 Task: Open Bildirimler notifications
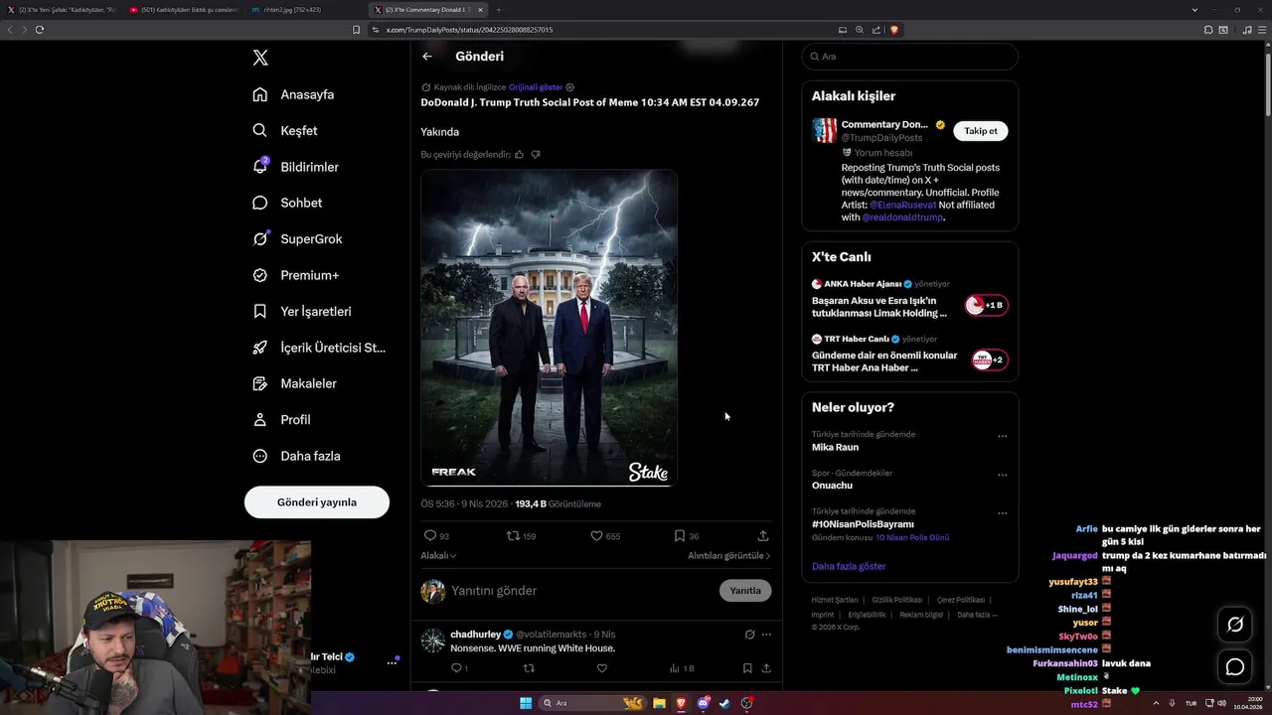click(295, 167)
